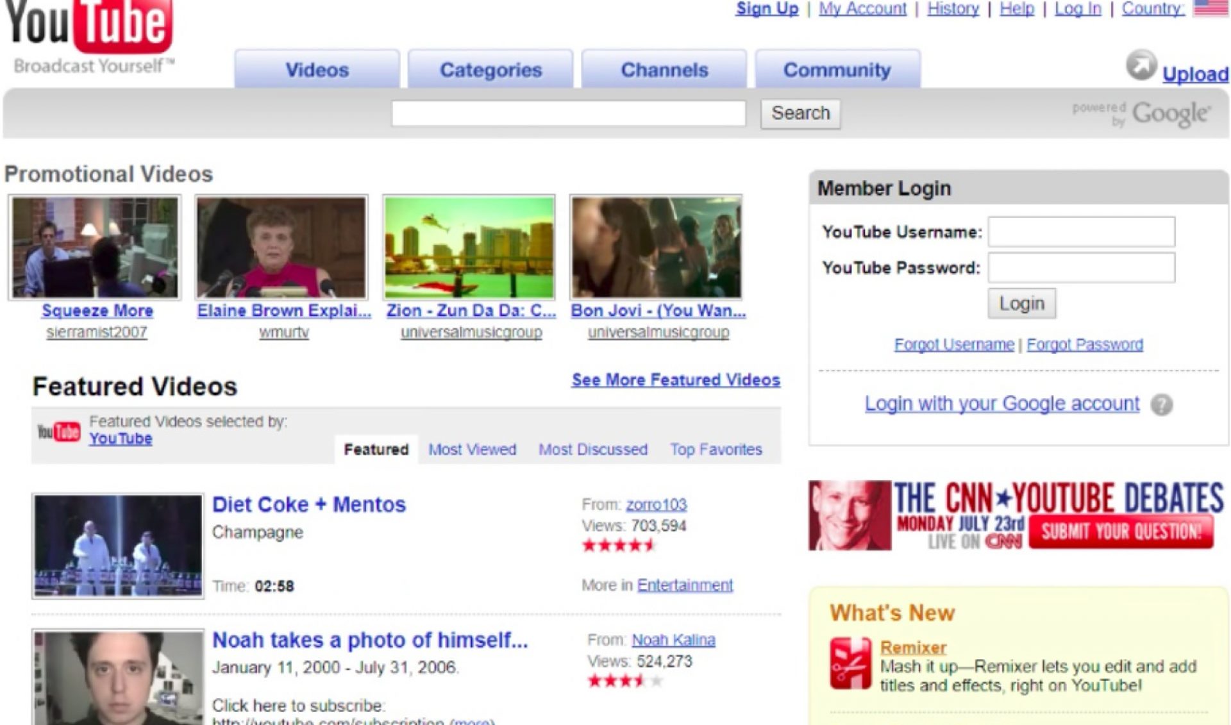This screenshot has height=725, width=1231.
Task: Click the help question mark beside Google account login
Action: 1161,405
